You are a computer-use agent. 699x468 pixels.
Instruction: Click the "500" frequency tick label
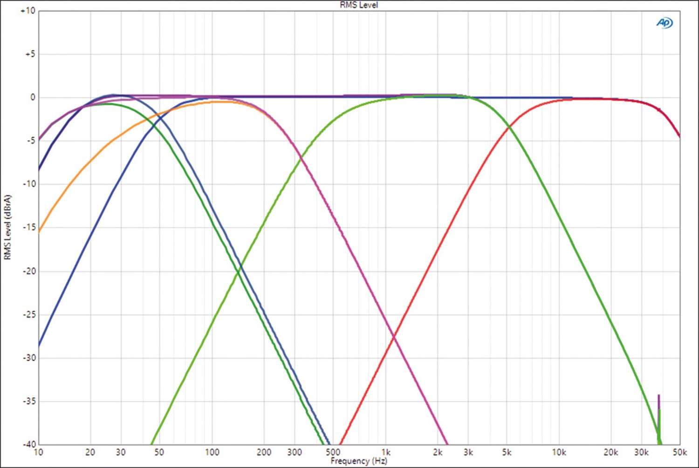click(333, 452)
